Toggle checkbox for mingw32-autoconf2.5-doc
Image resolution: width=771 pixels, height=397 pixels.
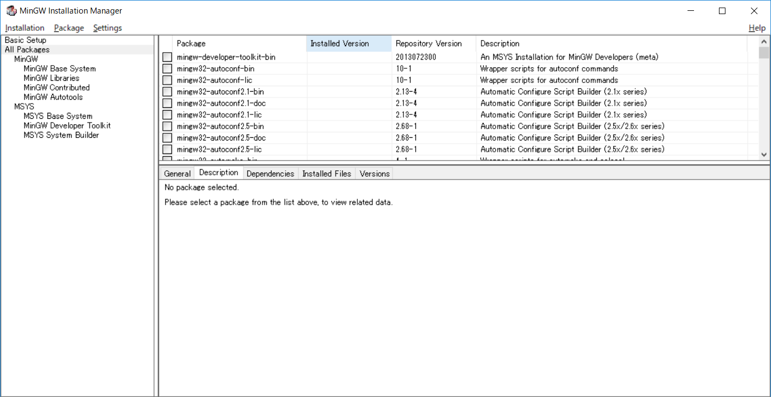167,138
